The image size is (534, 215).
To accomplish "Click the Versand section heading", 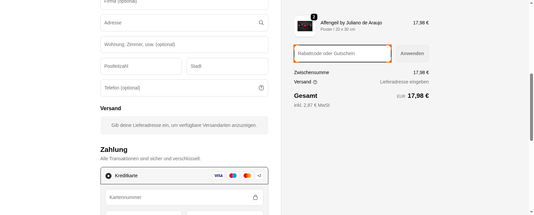I will [x=110, y=108].
